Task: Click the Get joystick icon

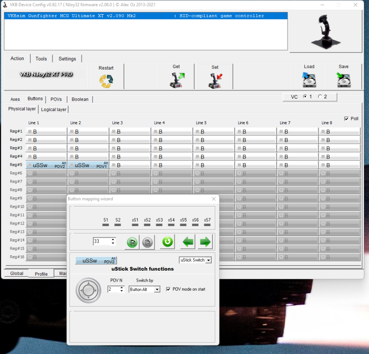Action: pos(177,80)
